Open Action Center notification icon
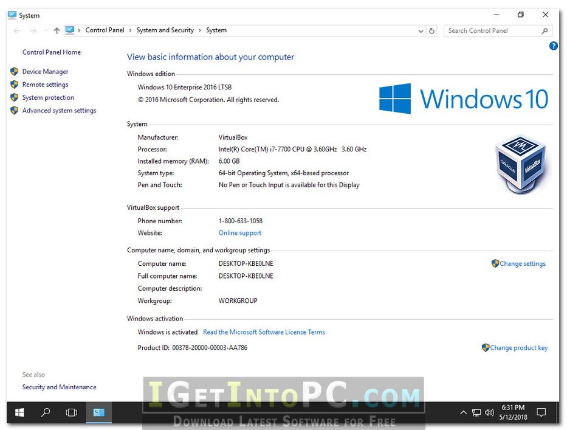Viewport: 567px width, 430px height. [541, 412]
